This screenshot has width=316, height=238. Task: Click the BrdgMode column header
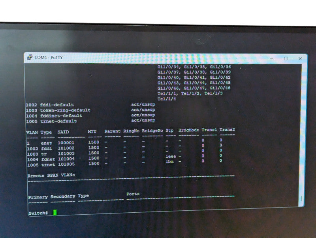[189, 130]
